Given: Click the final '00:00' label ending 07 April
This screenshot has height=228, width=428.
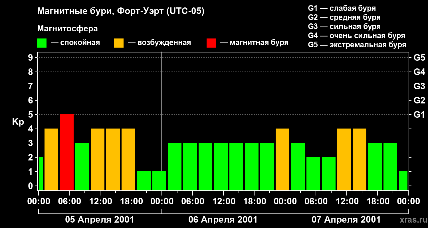Looking at the screenshot, I should [x=408, y=201].
